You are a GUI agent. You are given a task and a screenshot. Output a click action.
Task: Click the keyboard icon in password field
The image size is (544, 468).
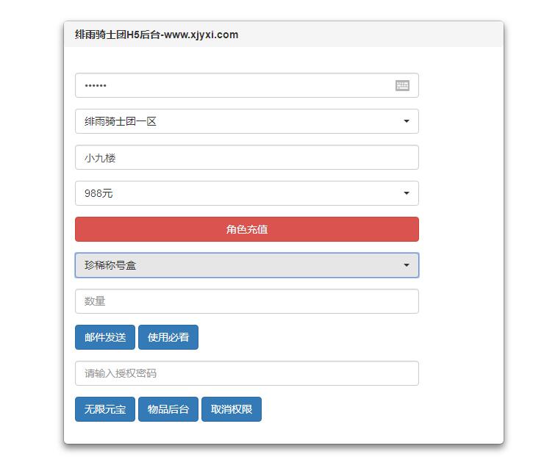pos(402,85)
